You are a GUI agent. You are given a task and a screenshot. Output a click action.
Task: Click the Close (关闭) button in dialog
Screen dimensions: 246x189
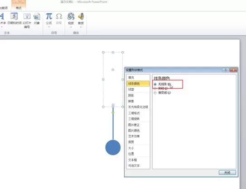click(227, 173)
